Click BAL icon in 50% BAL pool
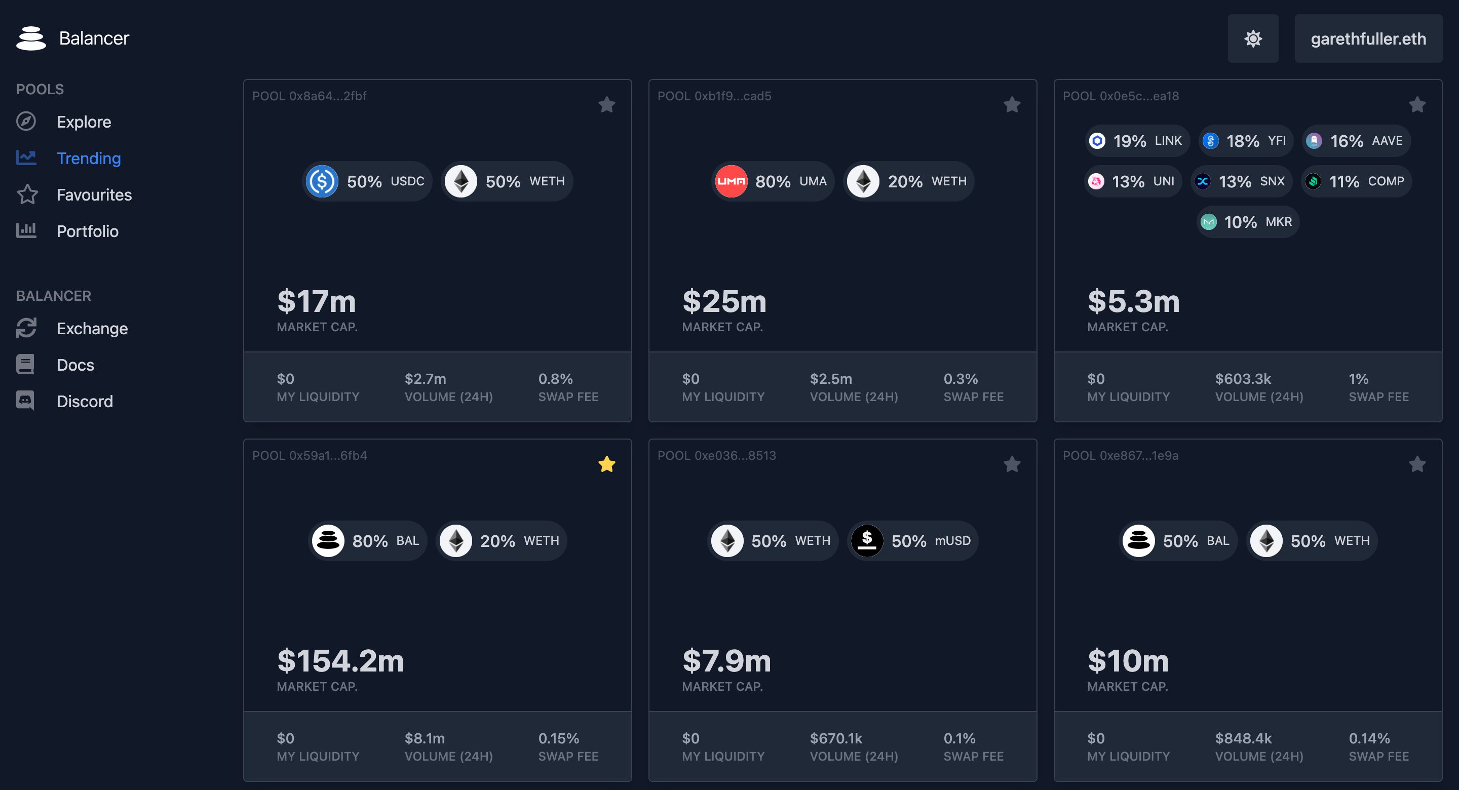This screenshot has height=790, width=1459. [1138, 541]
